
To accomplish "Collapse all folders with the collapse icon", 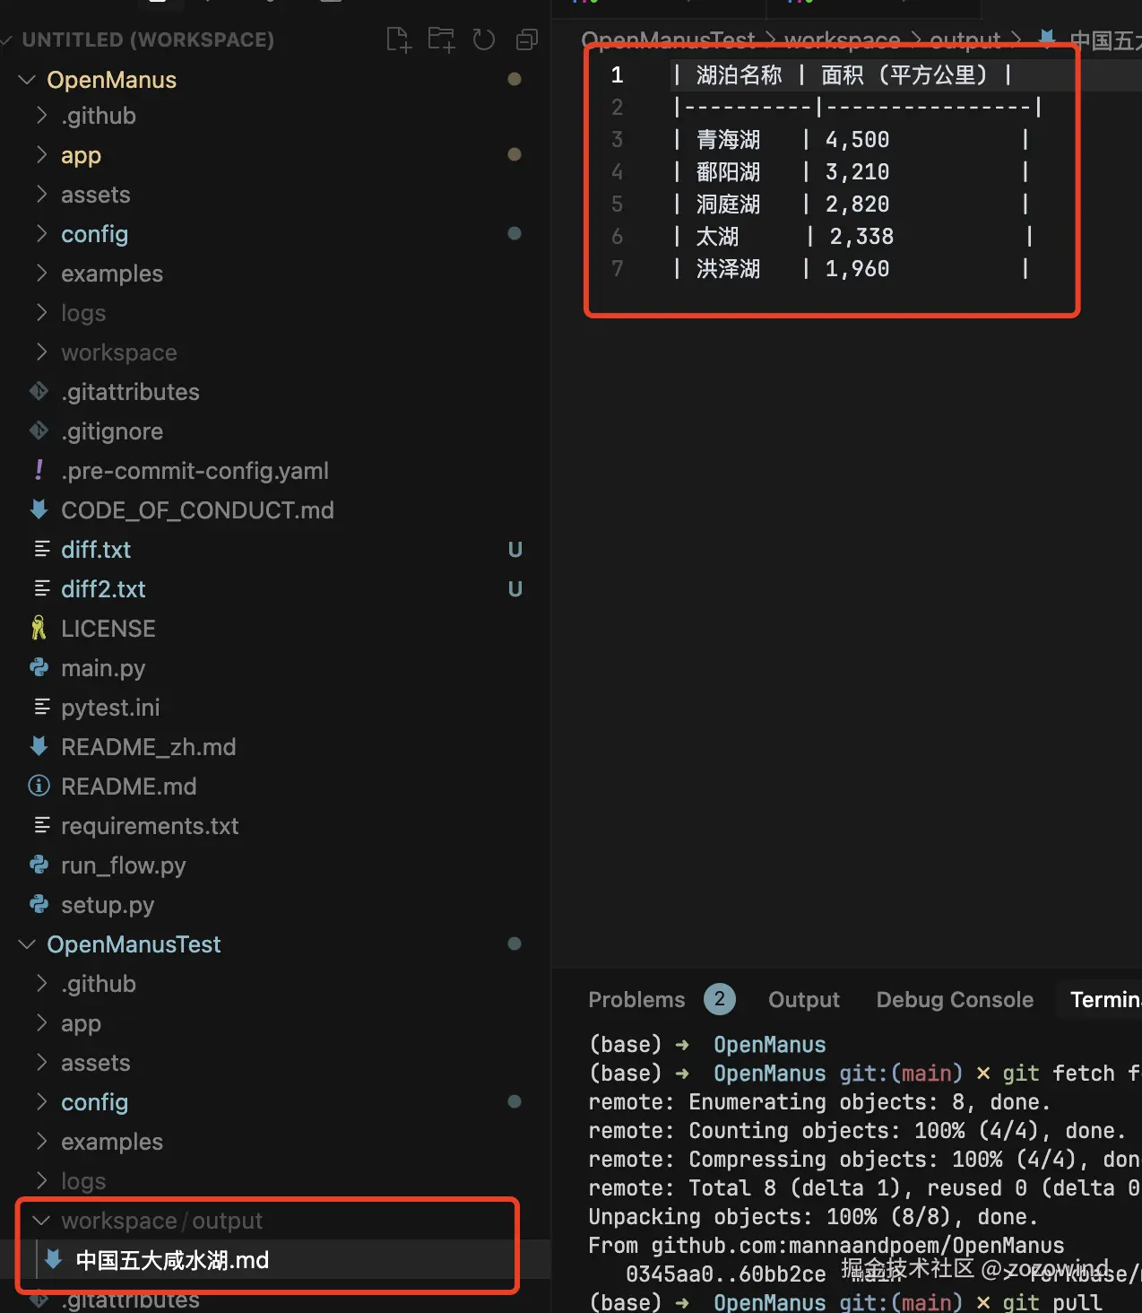I will [527, 39].
